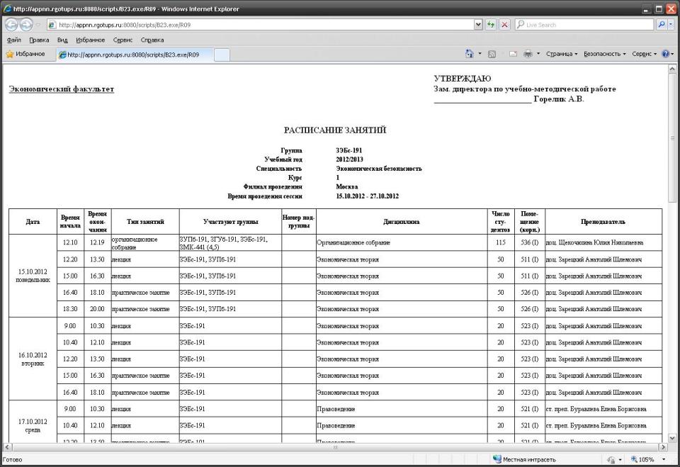This screenshot has height=467, width=680.
Task: Expand the 105% zoom level dropdown
Action: click(664, 460)
